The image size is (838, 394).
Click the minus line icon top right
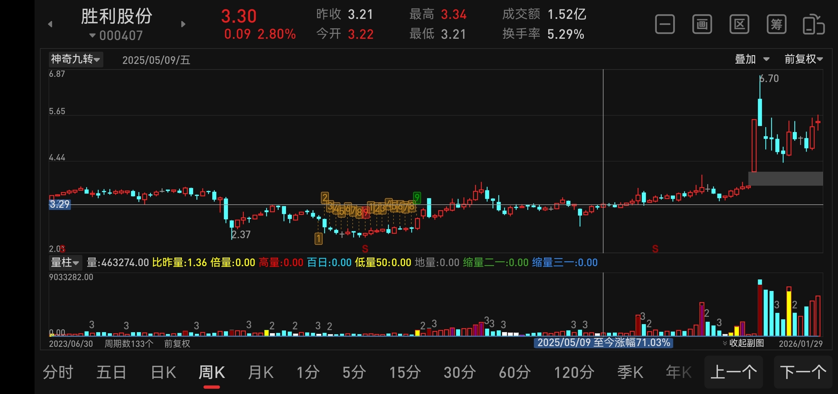[665, 24]
